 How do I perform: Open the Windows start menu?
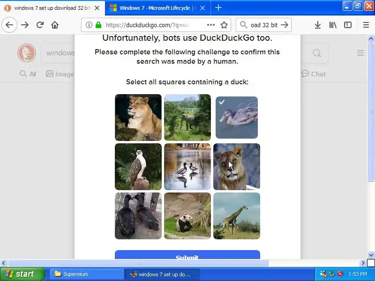coord(22,274)
